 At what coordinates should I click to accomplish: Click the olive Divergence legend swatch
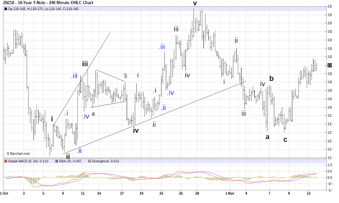tap(90, 161)
